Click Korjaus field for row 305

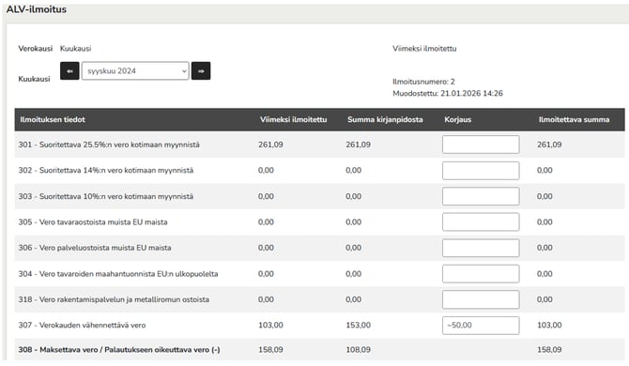click(x=481, y=222)
